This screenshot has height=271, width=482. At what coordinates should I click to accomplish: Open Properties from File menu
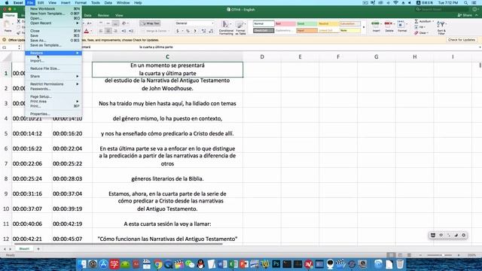[x=53, y=114]
